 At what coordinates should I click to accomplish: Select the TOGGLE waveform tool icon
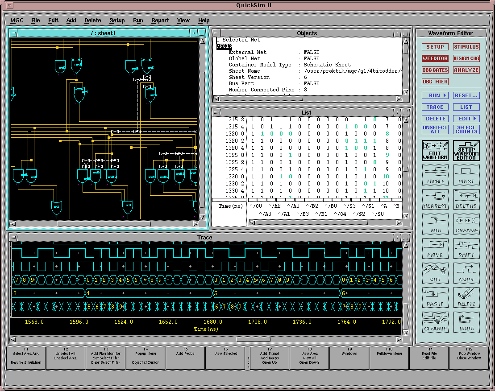click(435, 175)
